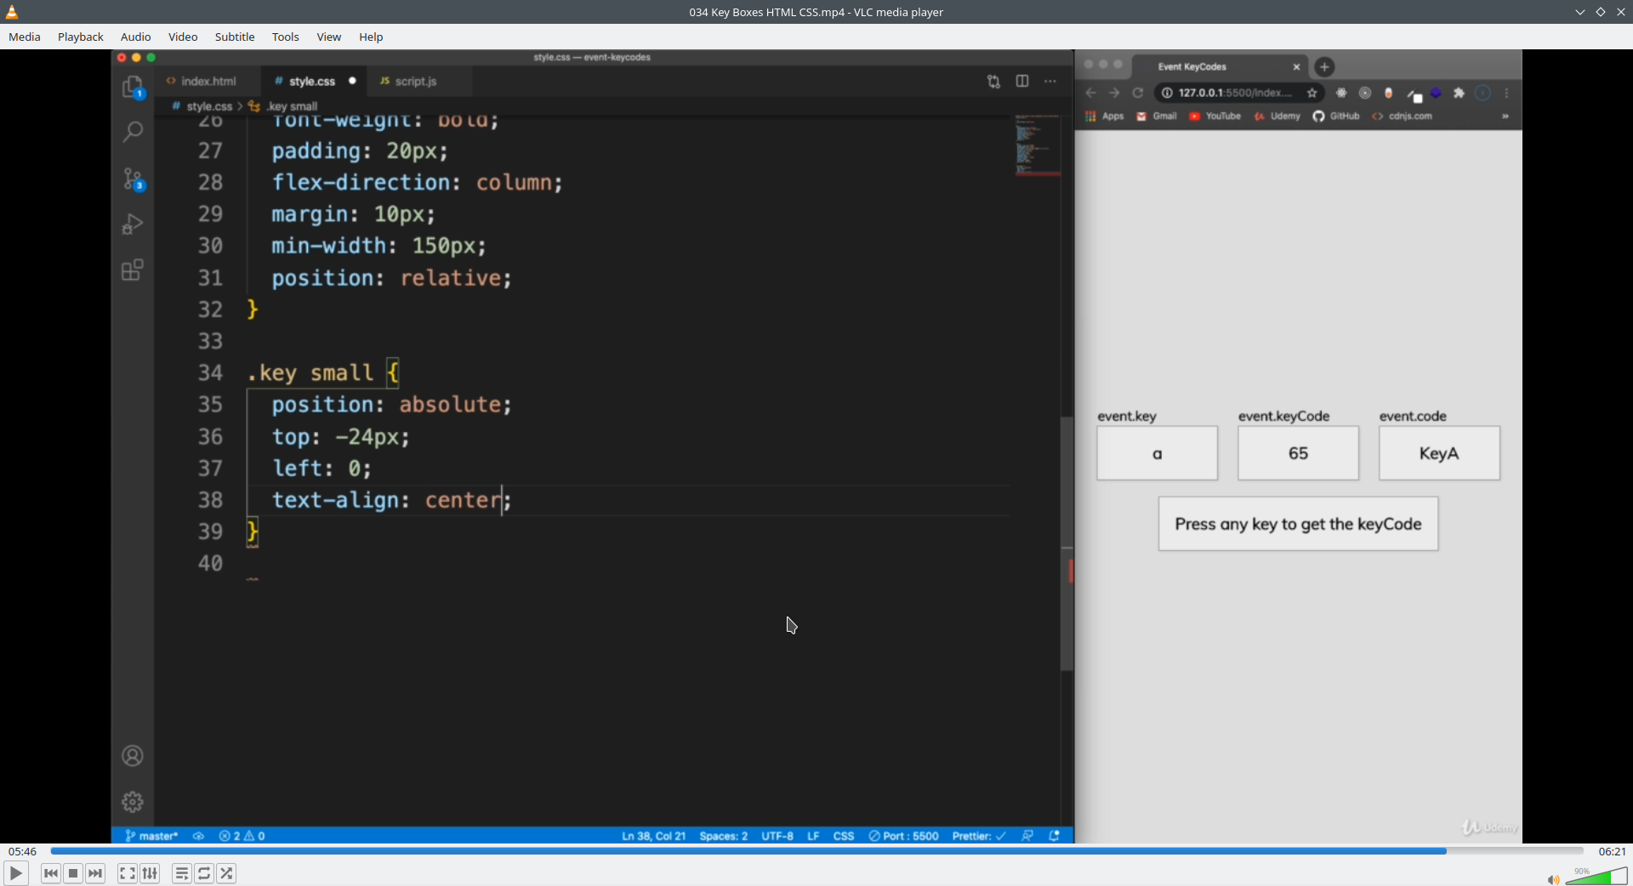Click total time label 06:21

click(1612, 851)
